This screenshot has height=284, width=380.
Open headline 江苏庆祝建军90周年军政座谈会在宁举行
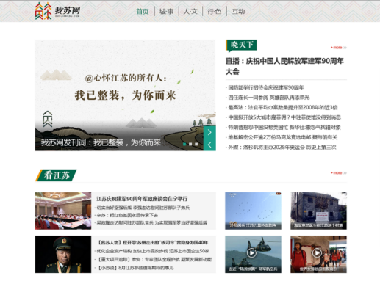tap(142, 199)
